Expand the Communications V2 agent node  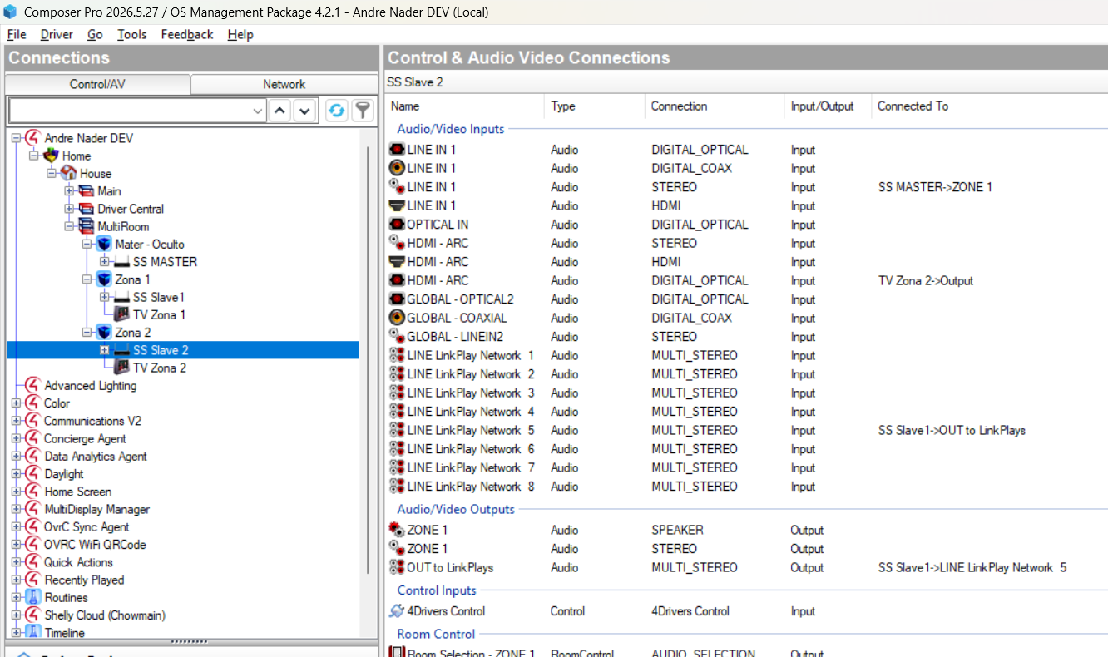(16, 421)
